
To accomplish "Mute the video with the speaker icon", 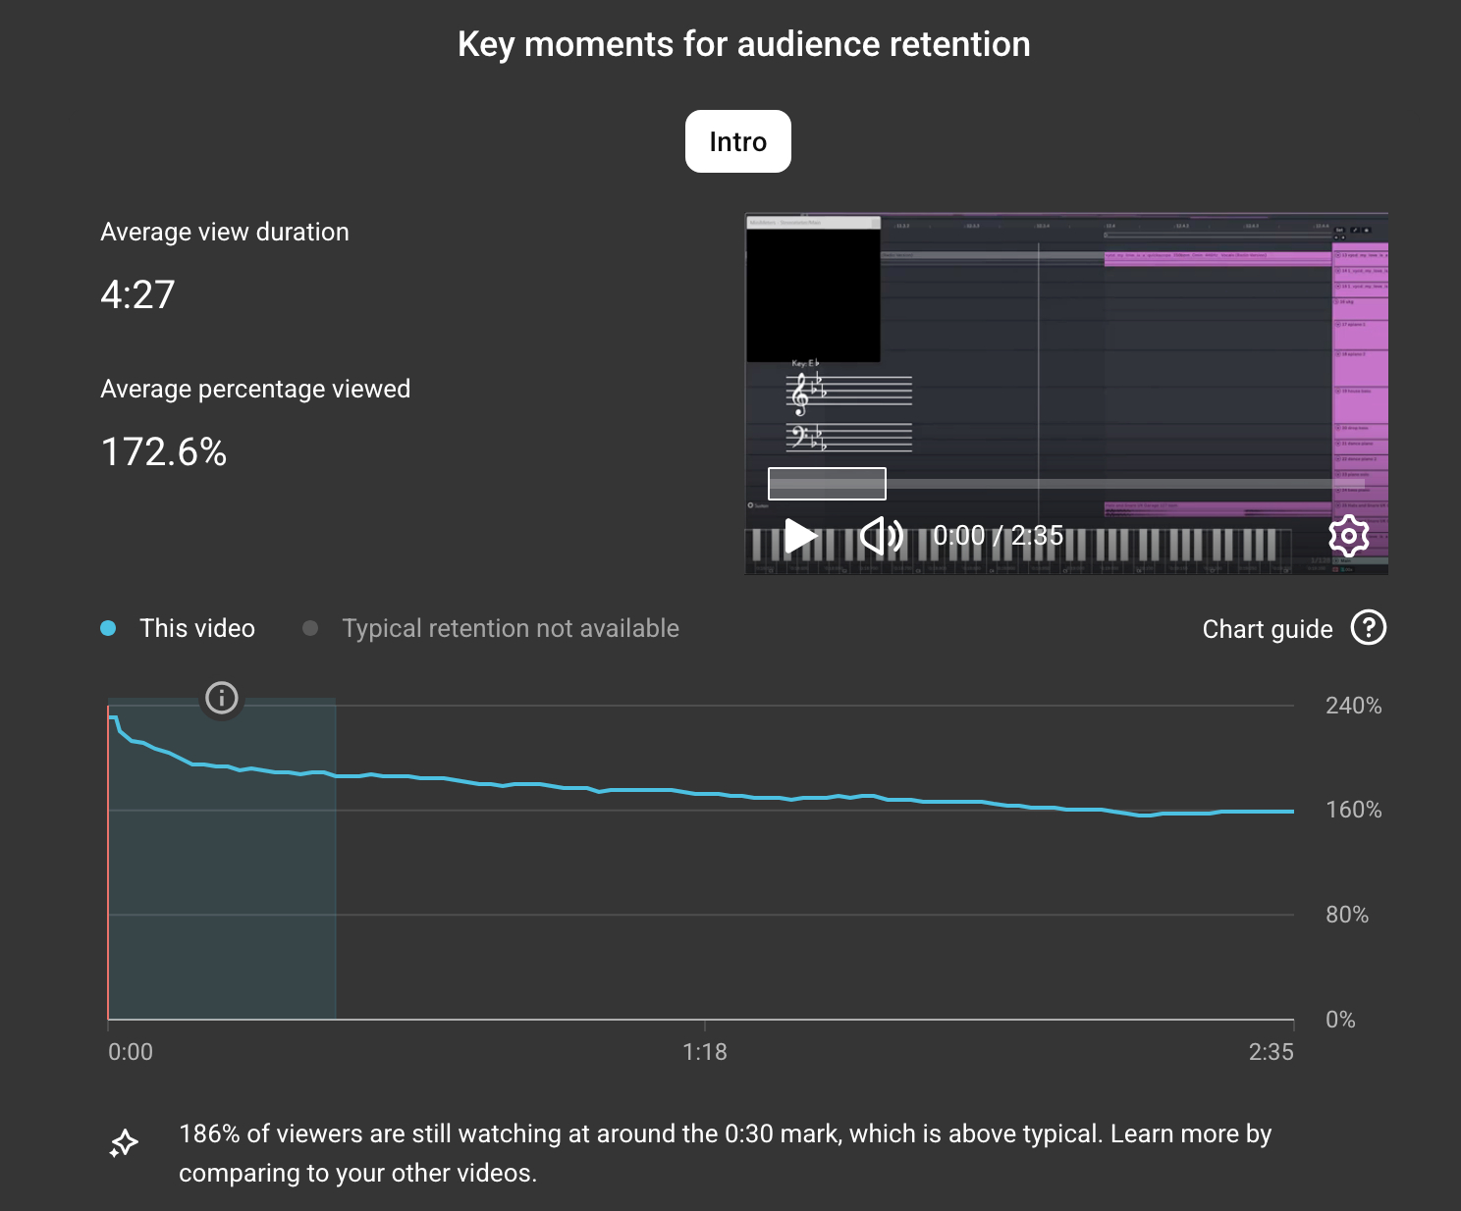I will 881,536.
